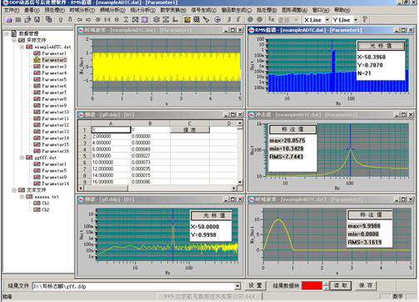Screen dimensions: 419x302
Task: Click the cell containing 10.000000
Action: pos(111,162)
